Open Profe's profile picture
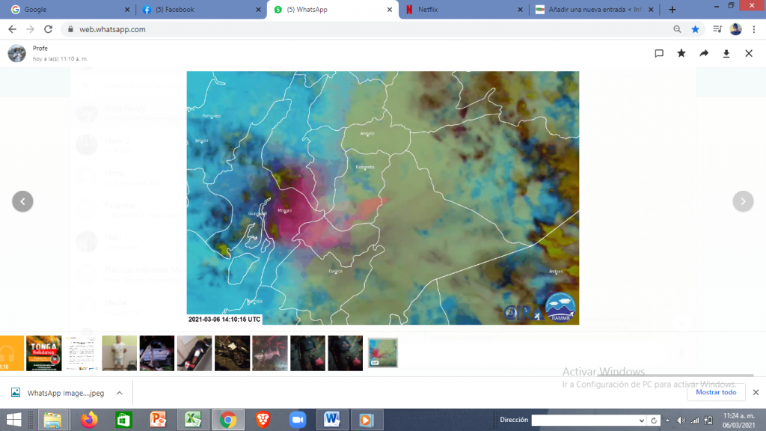Screen dimensions: 766x431 pos(16,53)
